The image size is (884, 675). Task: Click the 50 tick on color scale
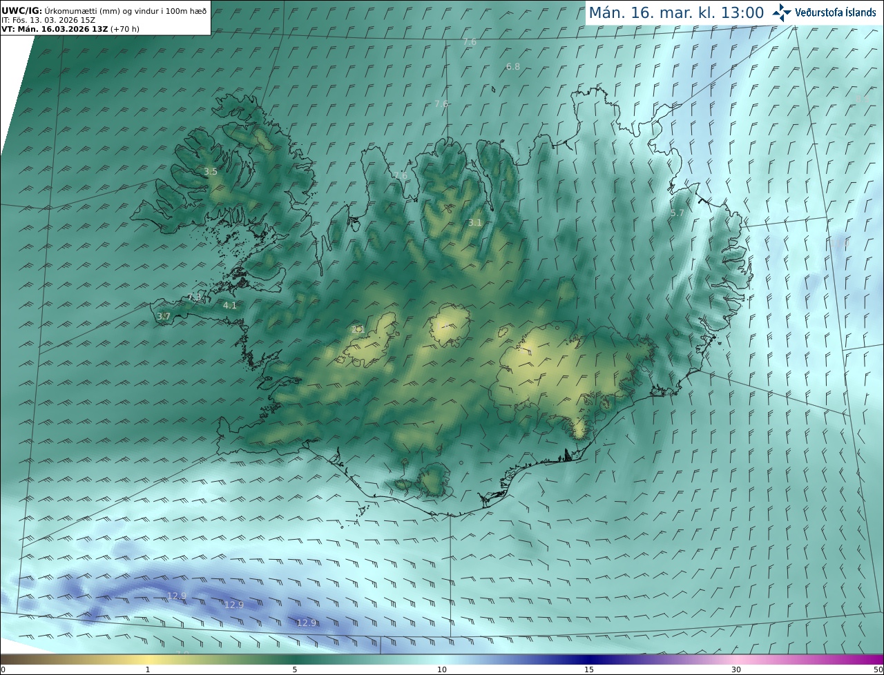click(x=878, y=669)
